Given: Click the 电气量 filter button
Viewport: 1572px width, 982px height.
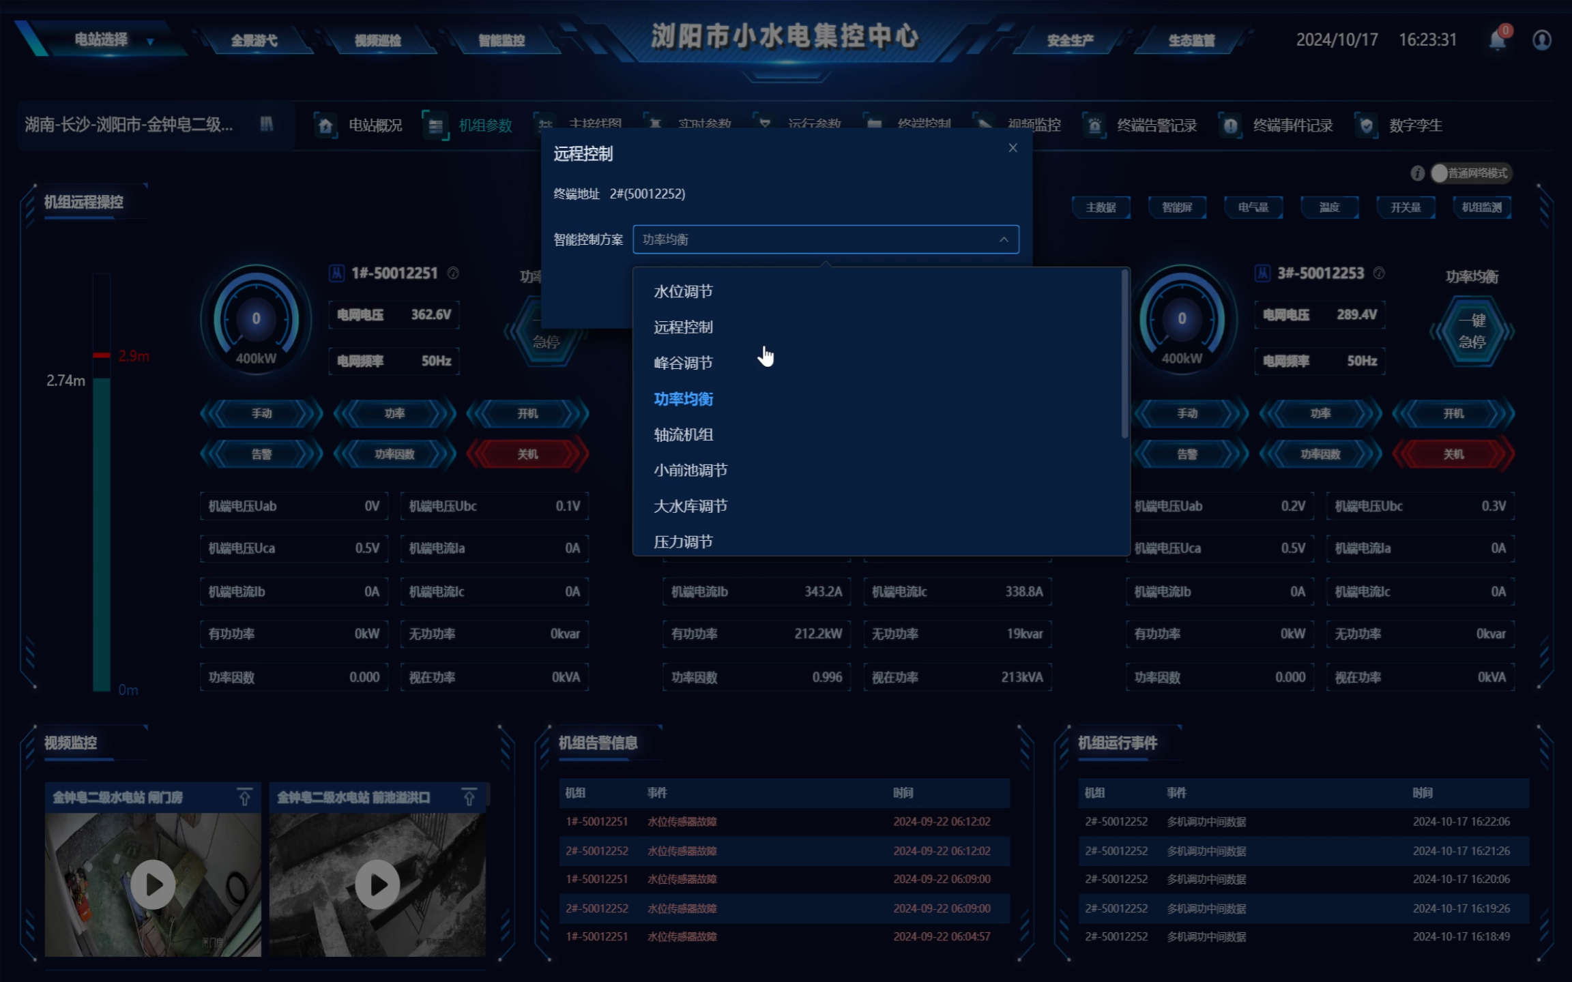Looking at the screenshot, I should pos(1253,207).
